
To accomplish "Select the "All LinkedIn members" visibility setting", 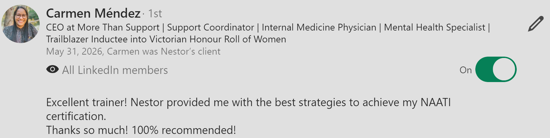I will [x=115, y=70].
